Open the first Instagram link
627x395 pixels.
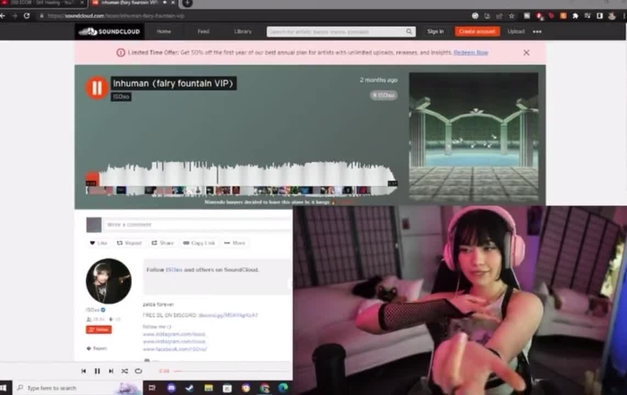(x=175, y=334)
